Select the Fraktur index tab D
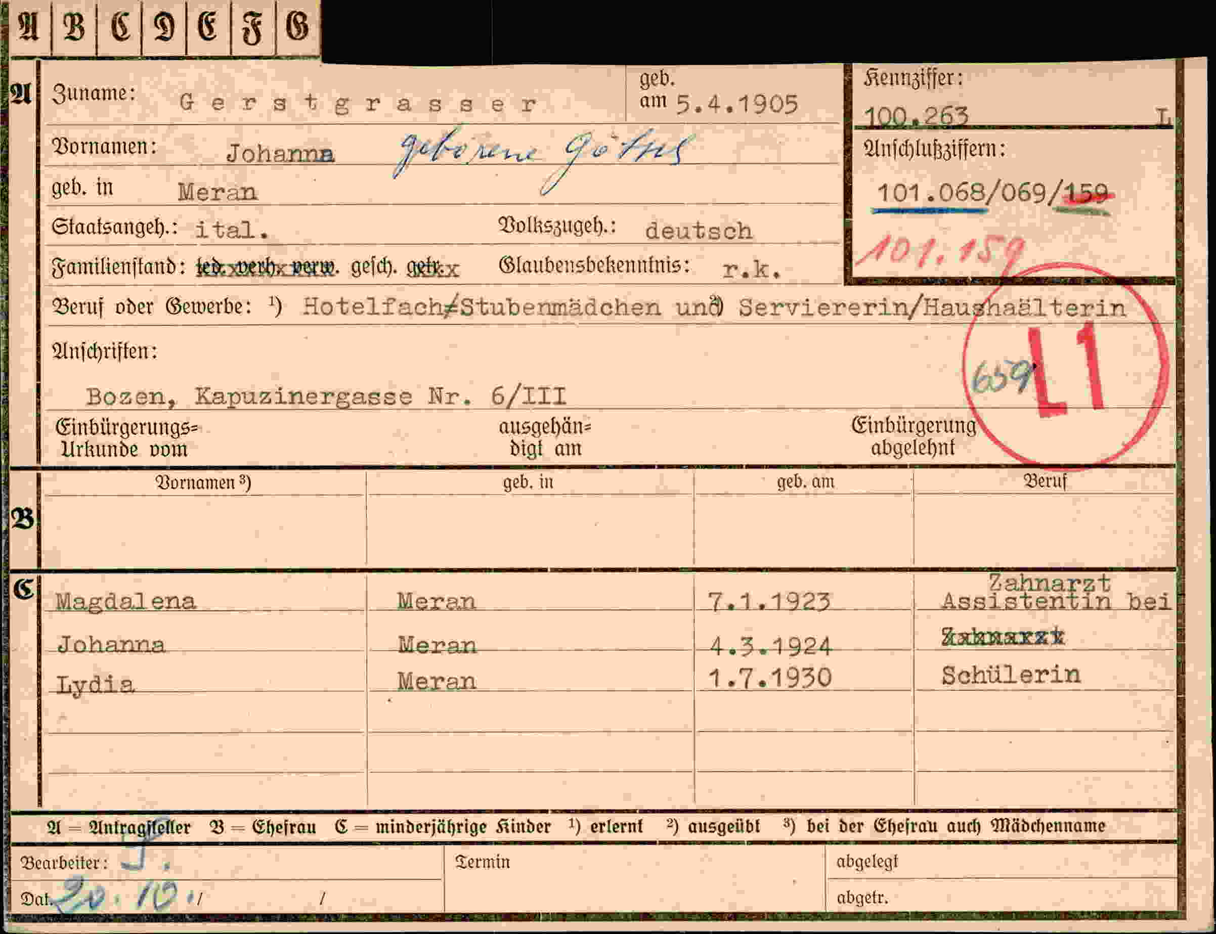Image resolution: width=1216 pixels, height=934 pixels. tap(164, 28)
